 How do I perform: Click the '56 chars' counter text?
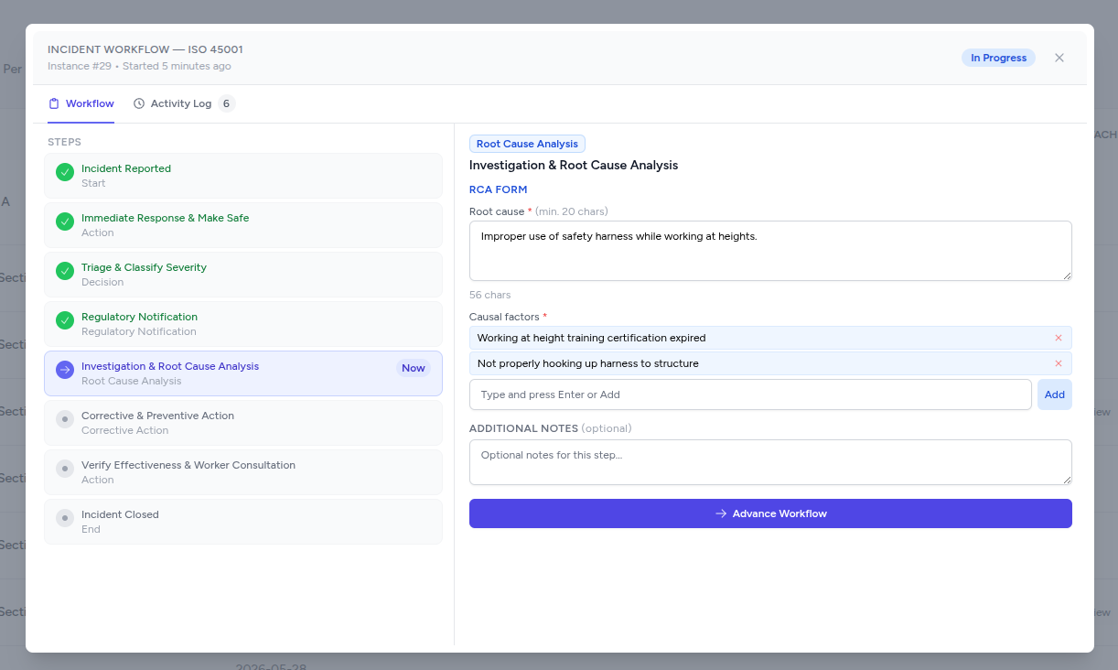pyautogui.click(x=490, y=295)
